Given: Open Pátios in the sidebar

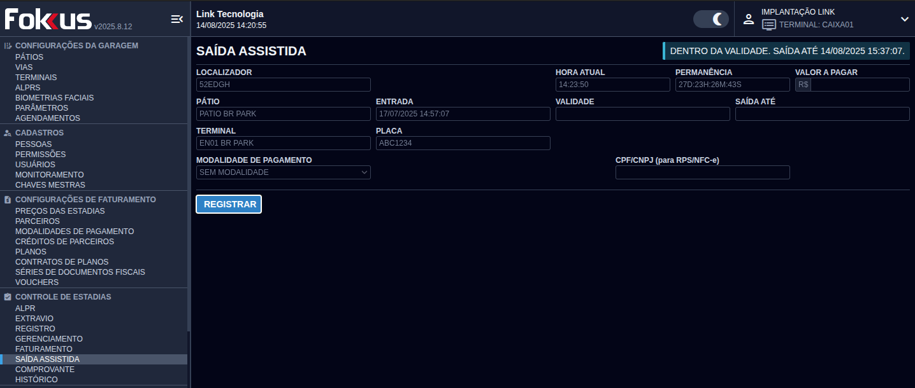Looking at the screenshot, I should point(29,57).
